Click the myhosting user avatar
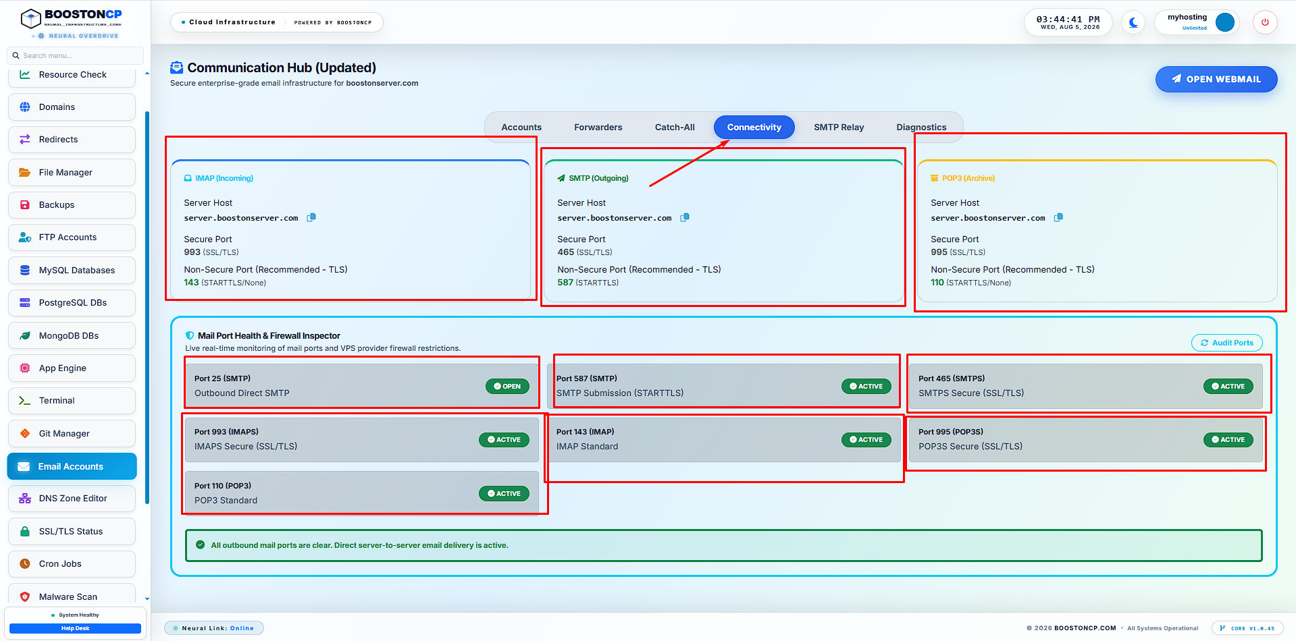1296x641 pixels. (x=1225, y=22)
